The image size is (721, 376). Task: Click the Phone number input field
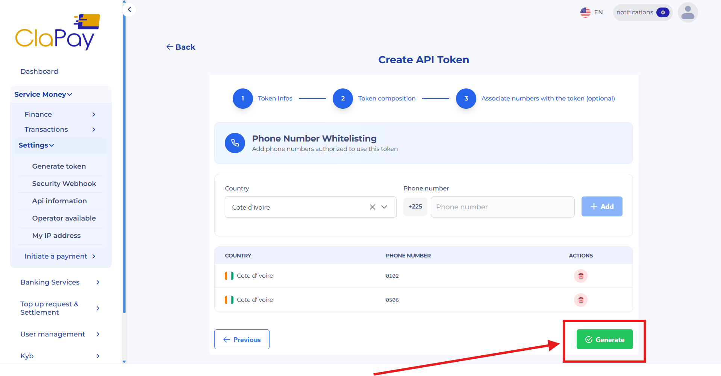click(x=502, y=207)
